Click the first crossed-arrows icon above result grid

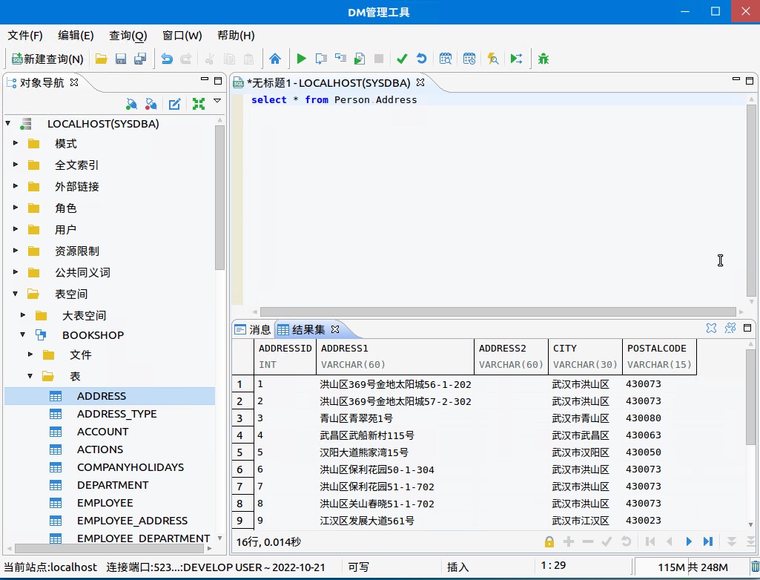(711, 329)
